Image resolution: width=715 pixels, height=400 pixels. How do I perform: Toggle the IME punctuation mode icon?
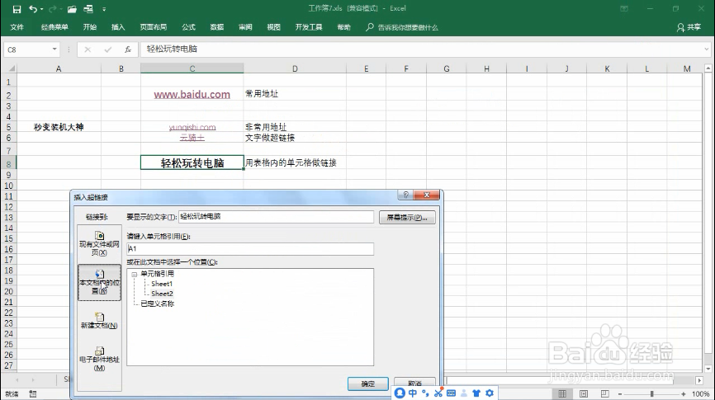coord(425,393)
